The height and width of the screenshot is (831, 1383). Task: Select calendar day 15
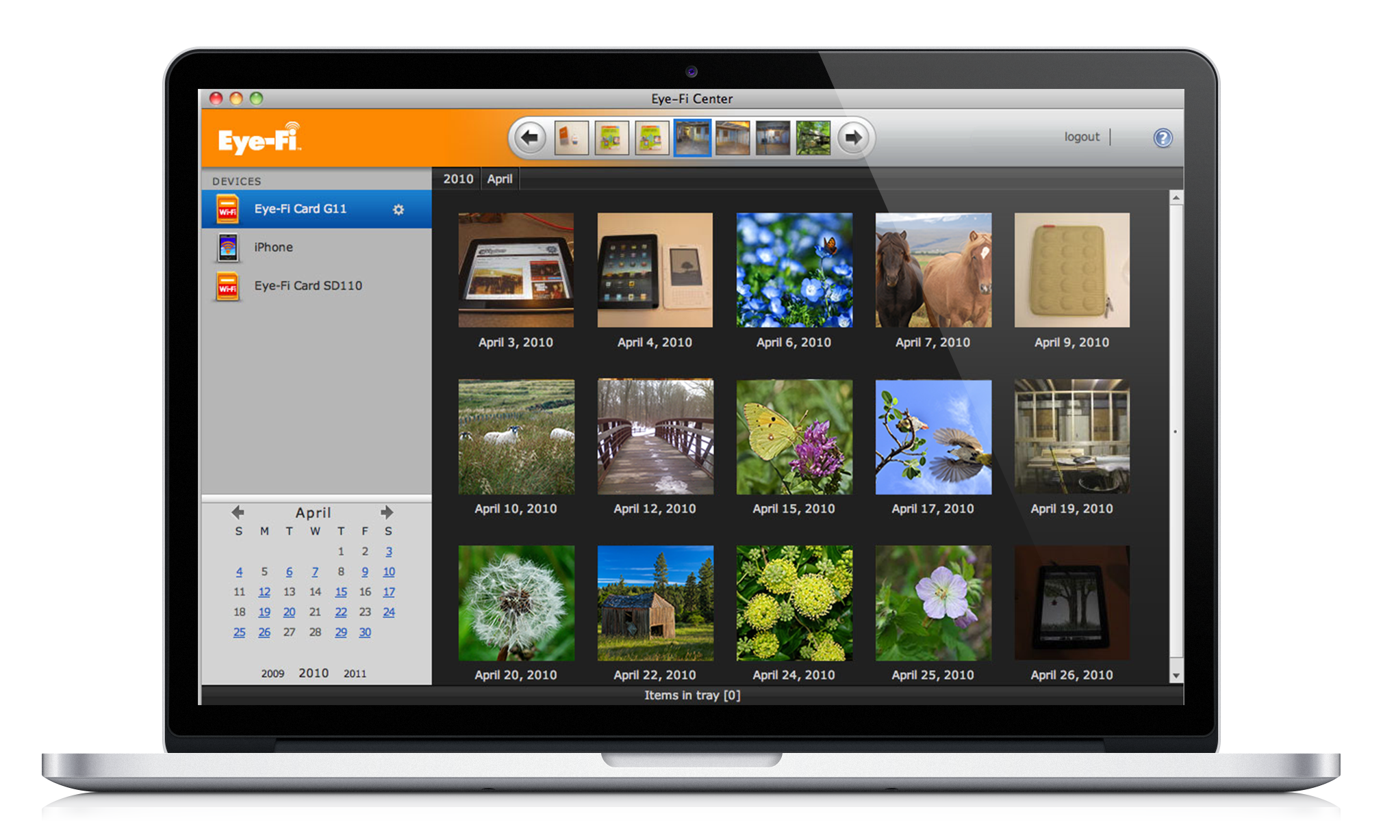tap(341, 592)
